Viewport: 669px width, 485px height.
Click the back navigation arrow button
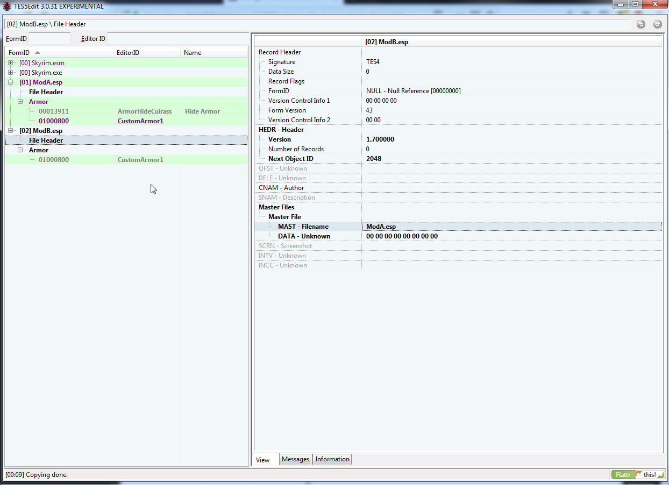[x=641, y=24]
